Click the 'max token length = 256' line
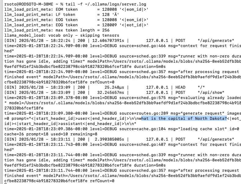This screenshot has height=184, width=241. (57, 30)
